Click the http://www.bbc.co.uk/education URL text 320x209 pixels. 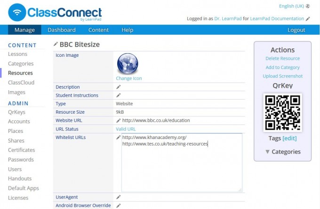(156, 120)
